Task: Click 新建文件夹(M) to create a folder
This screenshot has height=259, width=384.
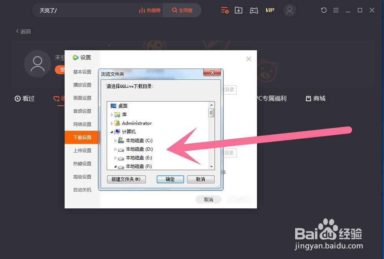Action: 126,179
